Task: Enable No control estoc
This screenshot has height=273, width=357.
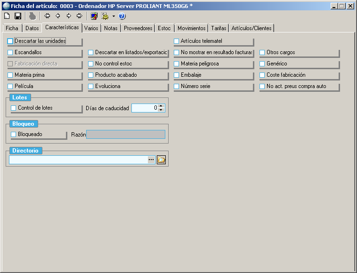Action: pyautogui.click(x=90, y=64)
